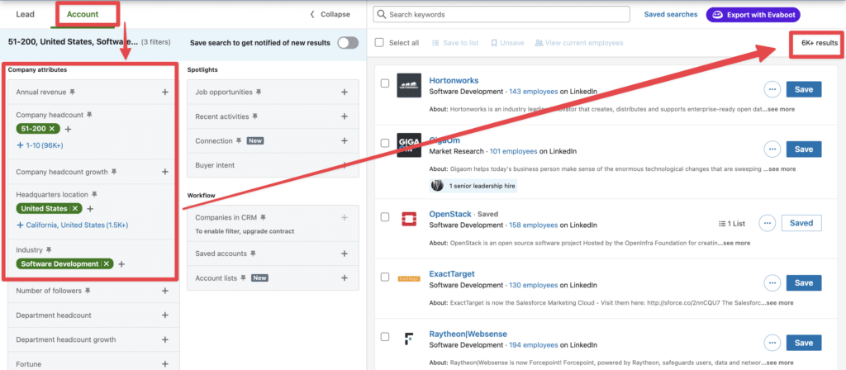
Task: Click View current employees
Action: pos(579,43)
